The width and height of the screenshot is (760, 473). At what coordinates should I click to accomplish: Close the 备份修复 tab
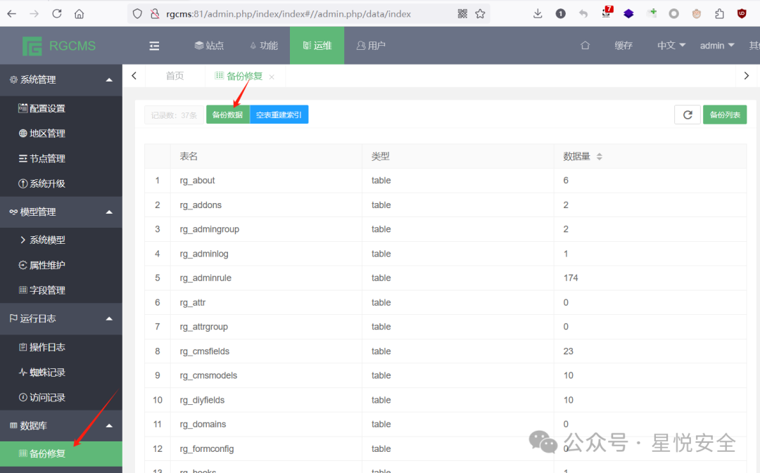[272, 77]
